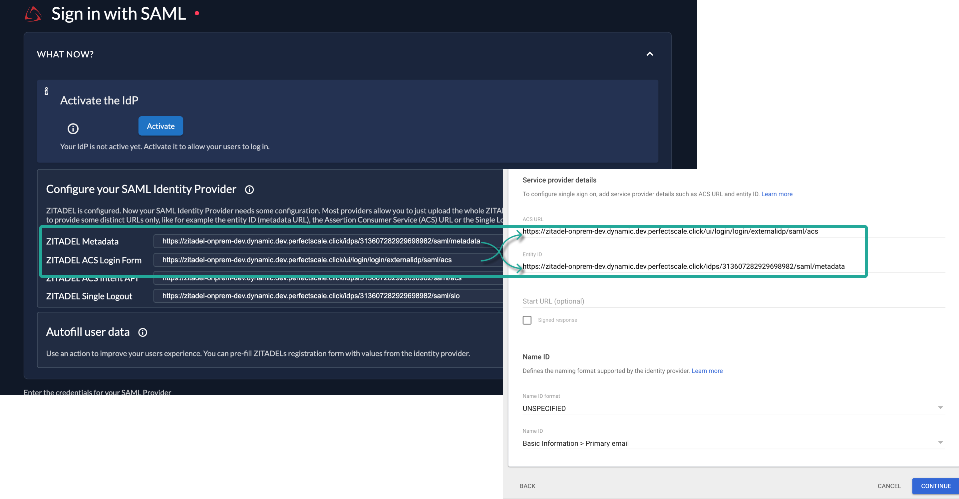The image size is (959, 499).
Task: Click the Activate button
Action: click(x=160, y=126)
